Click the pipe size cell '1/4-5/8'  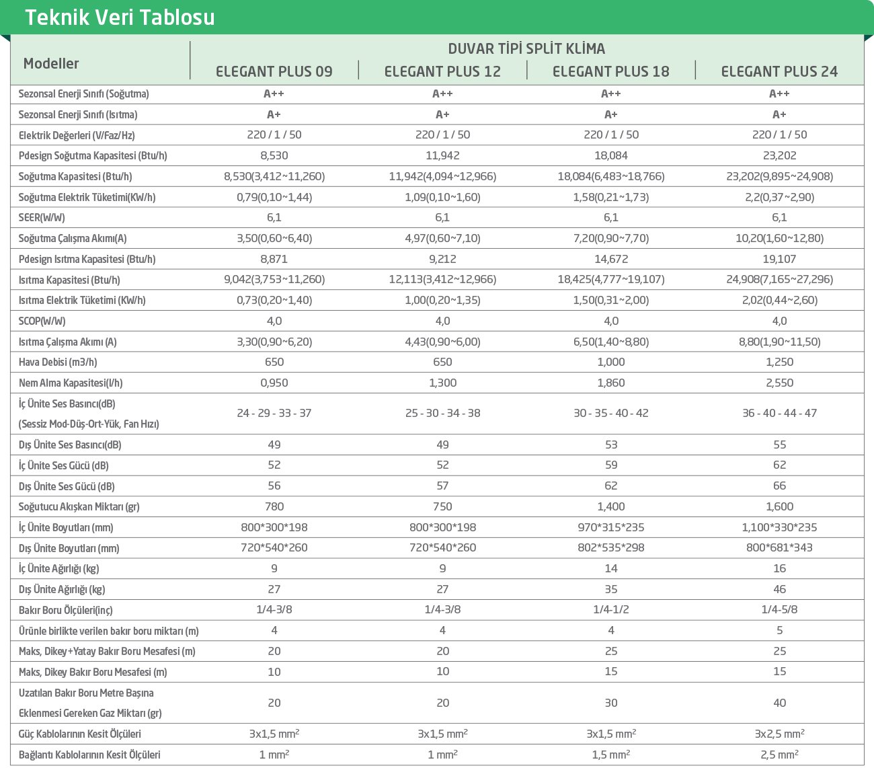point(780,609)
